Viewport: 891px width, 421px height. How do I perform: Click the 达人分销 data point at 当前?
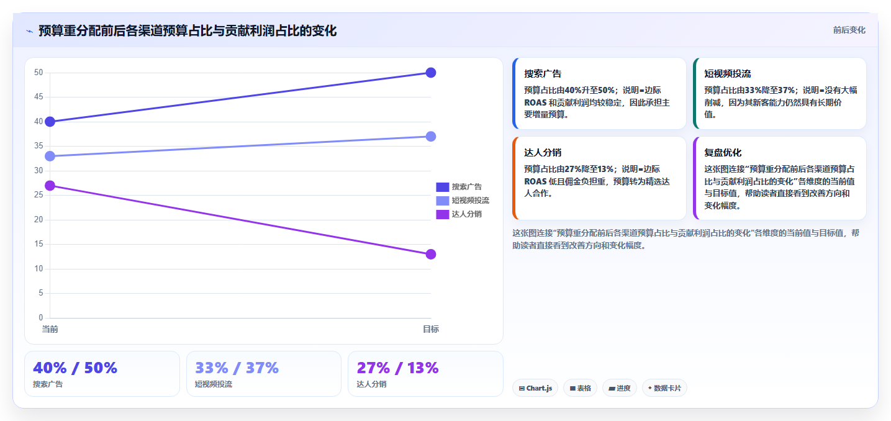point(50,186)
